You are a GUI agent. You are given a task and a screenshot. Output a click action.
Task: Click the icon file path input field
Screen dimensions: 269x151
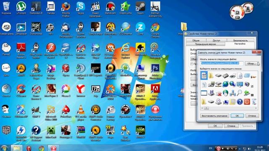click(222, 63)
